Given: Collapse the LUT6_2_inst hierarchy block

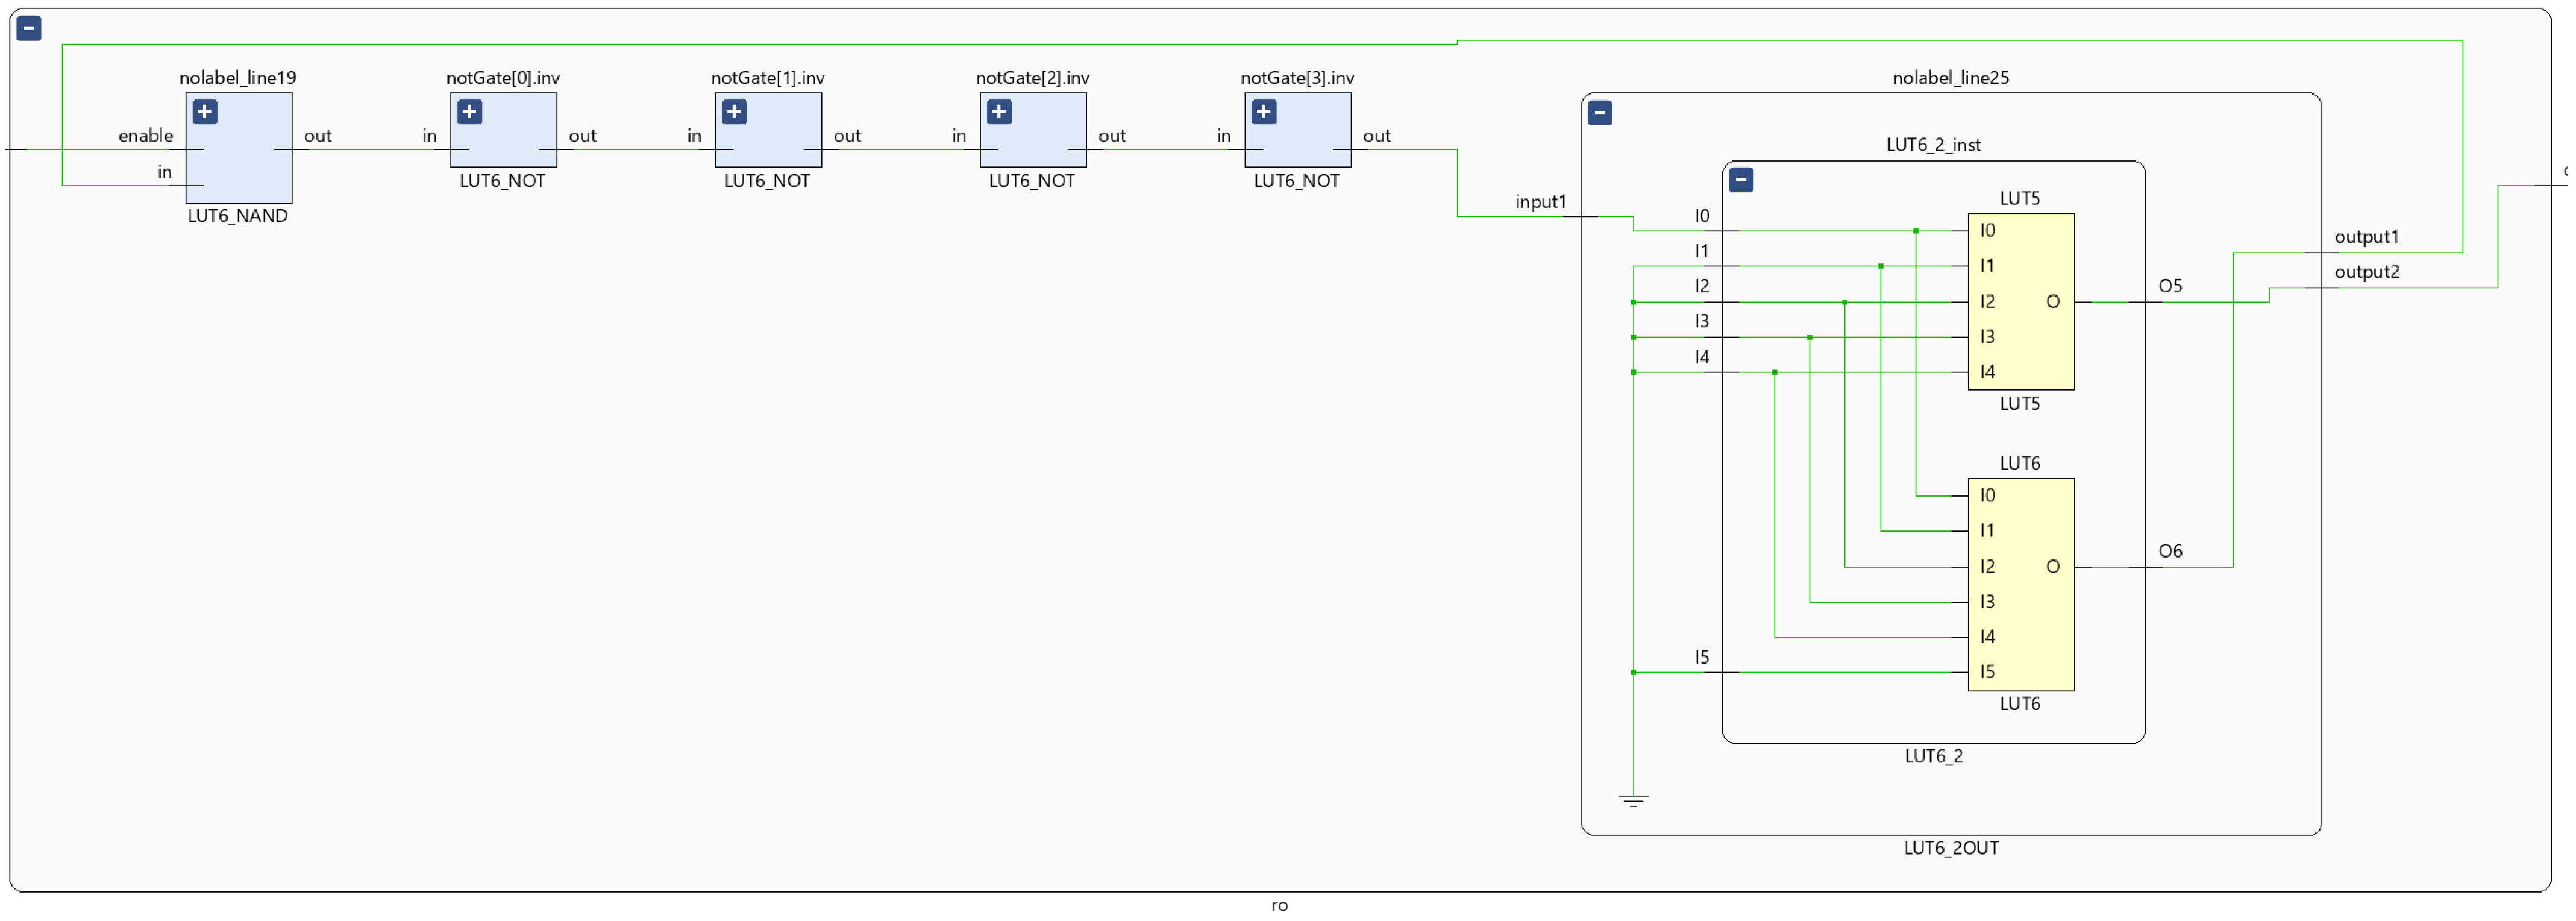Looking at the screenshot, I should (x=1741, y=181).
